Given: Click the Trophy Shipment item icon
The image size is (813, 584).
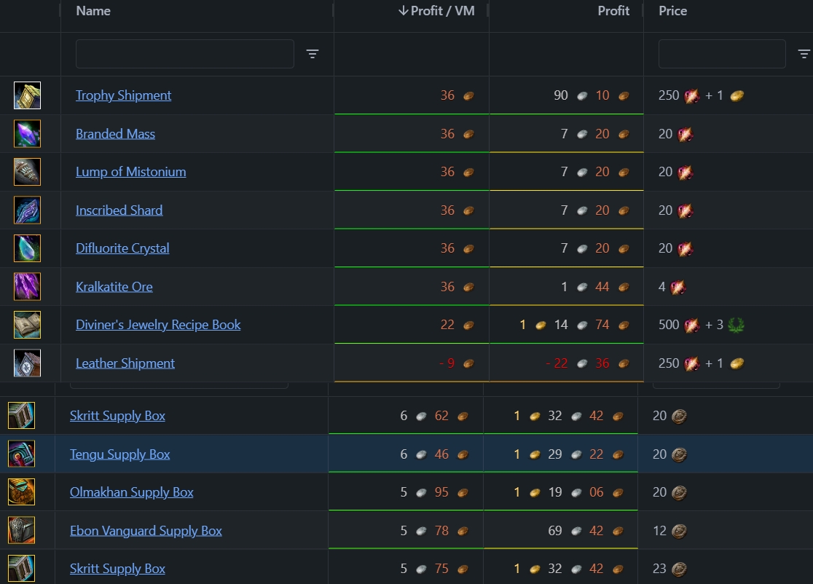Looking at the screenshot, I should tap(27, 95).
